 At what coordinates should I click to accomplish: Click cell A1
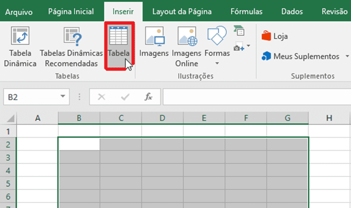38,131
